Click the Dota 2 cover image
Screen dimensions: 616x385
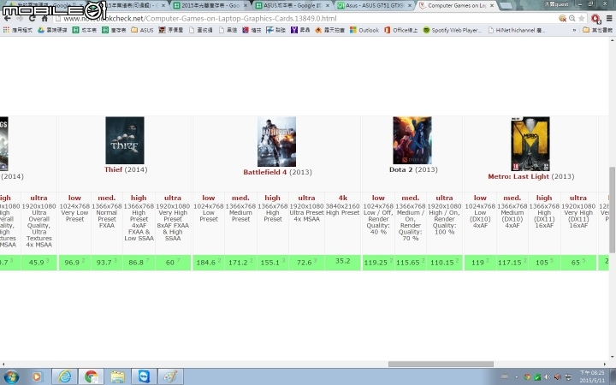412,140
